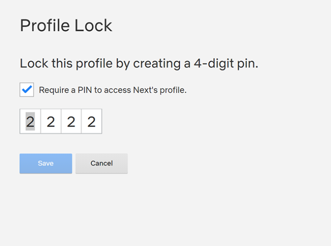Uncheck the Require a PIN checkbox

(x=26, y=89)
